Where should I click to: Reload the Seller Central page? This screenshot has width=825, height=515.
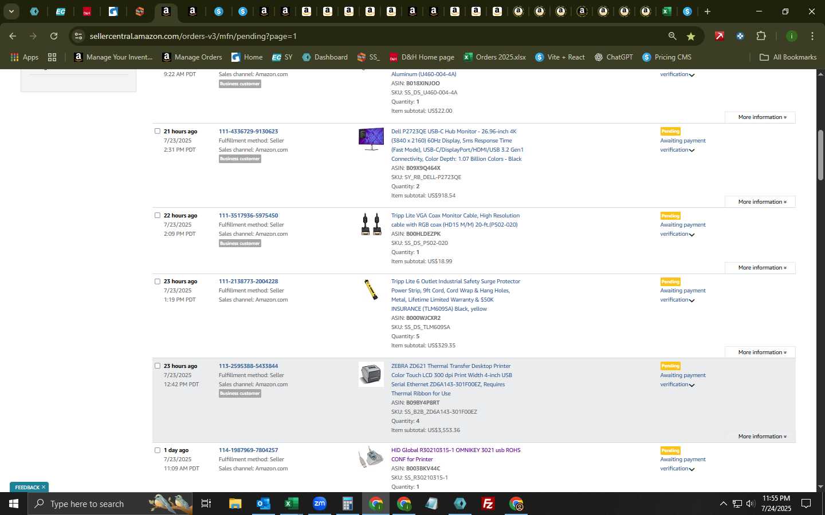54,36
